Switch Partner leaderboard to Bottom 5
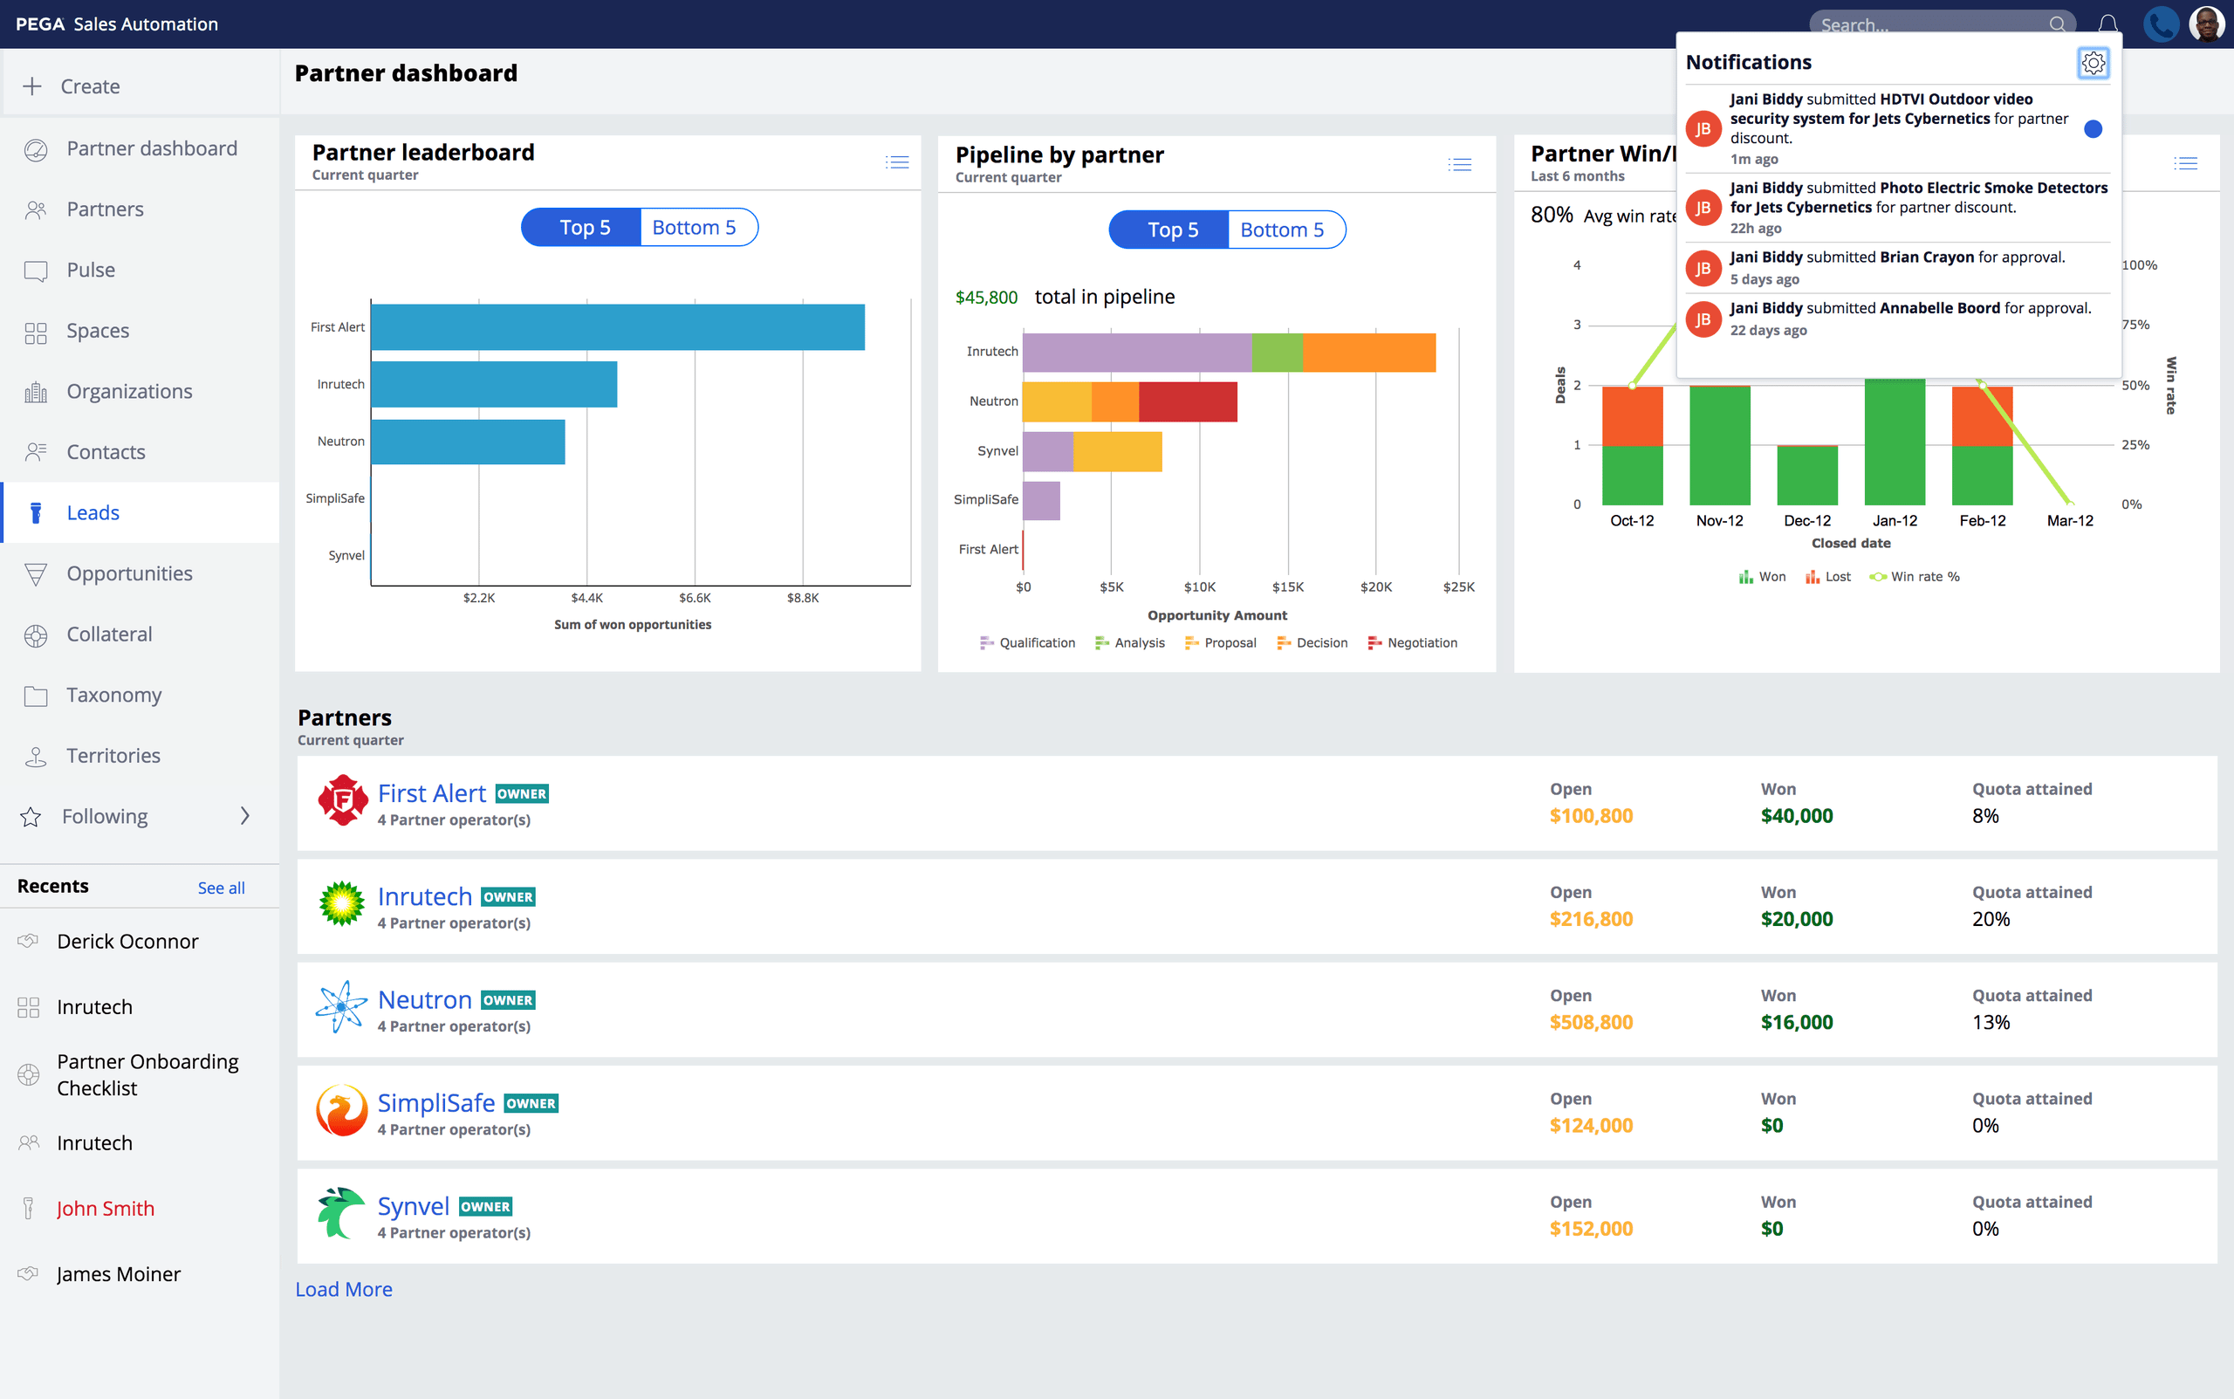Screen dimensions: 2234x1399 click(x=695, y=228)
